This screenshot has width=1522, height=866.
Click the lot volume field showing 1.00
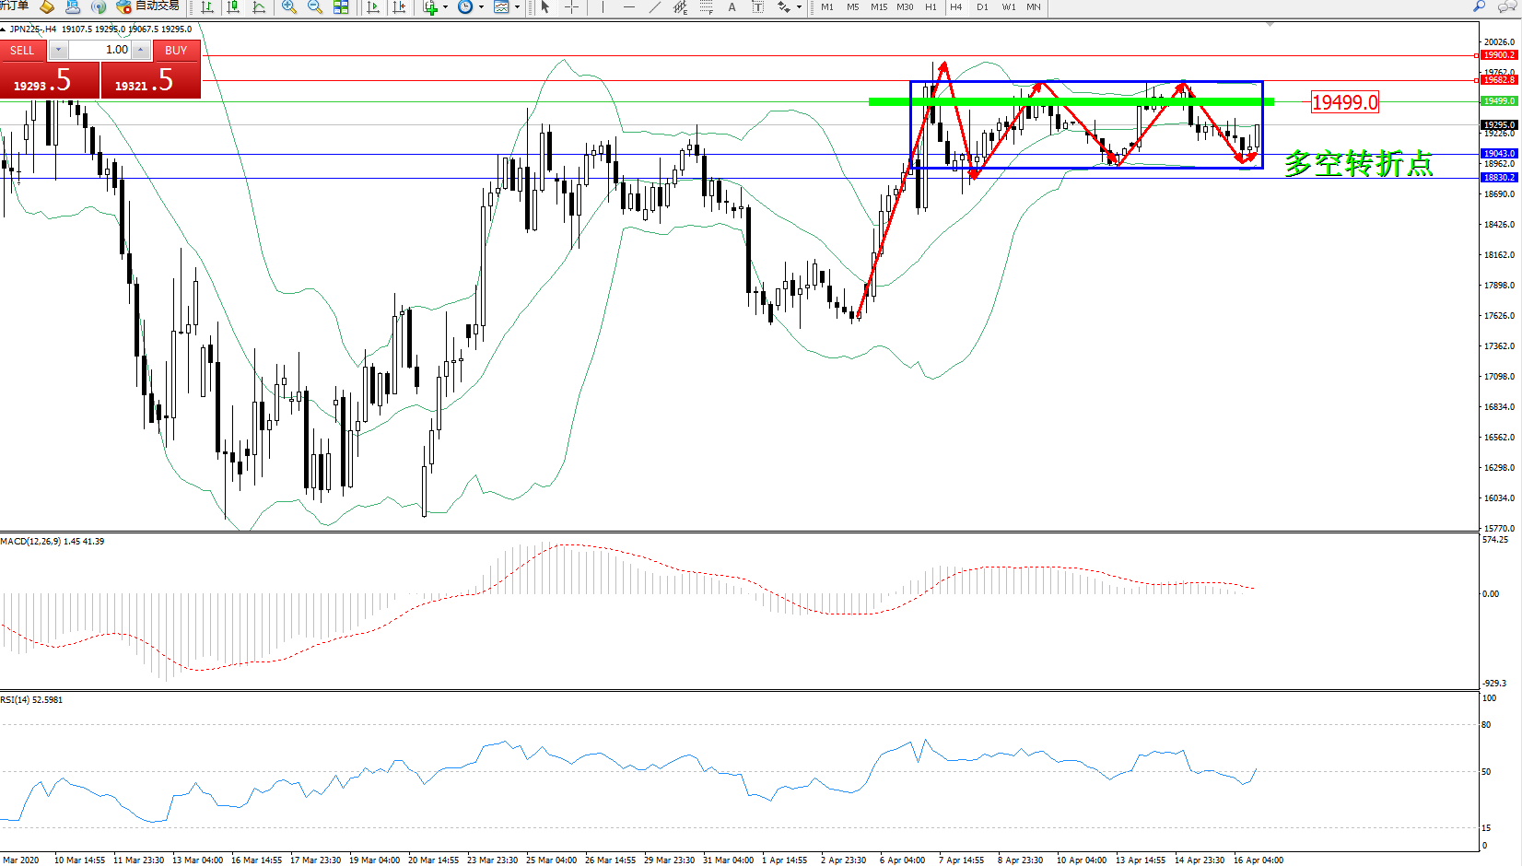[x=100, y=50]
